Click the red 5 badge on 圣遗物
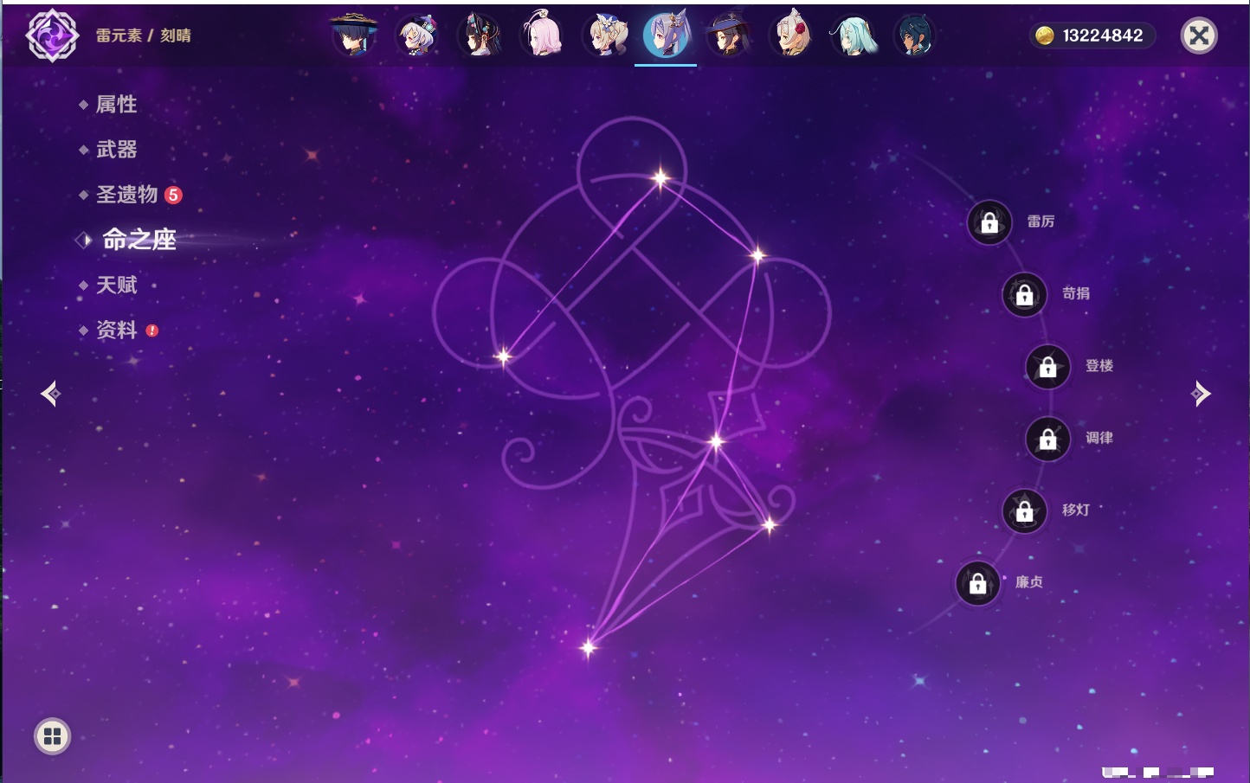 pyautogui.click(x=173, y=195)
